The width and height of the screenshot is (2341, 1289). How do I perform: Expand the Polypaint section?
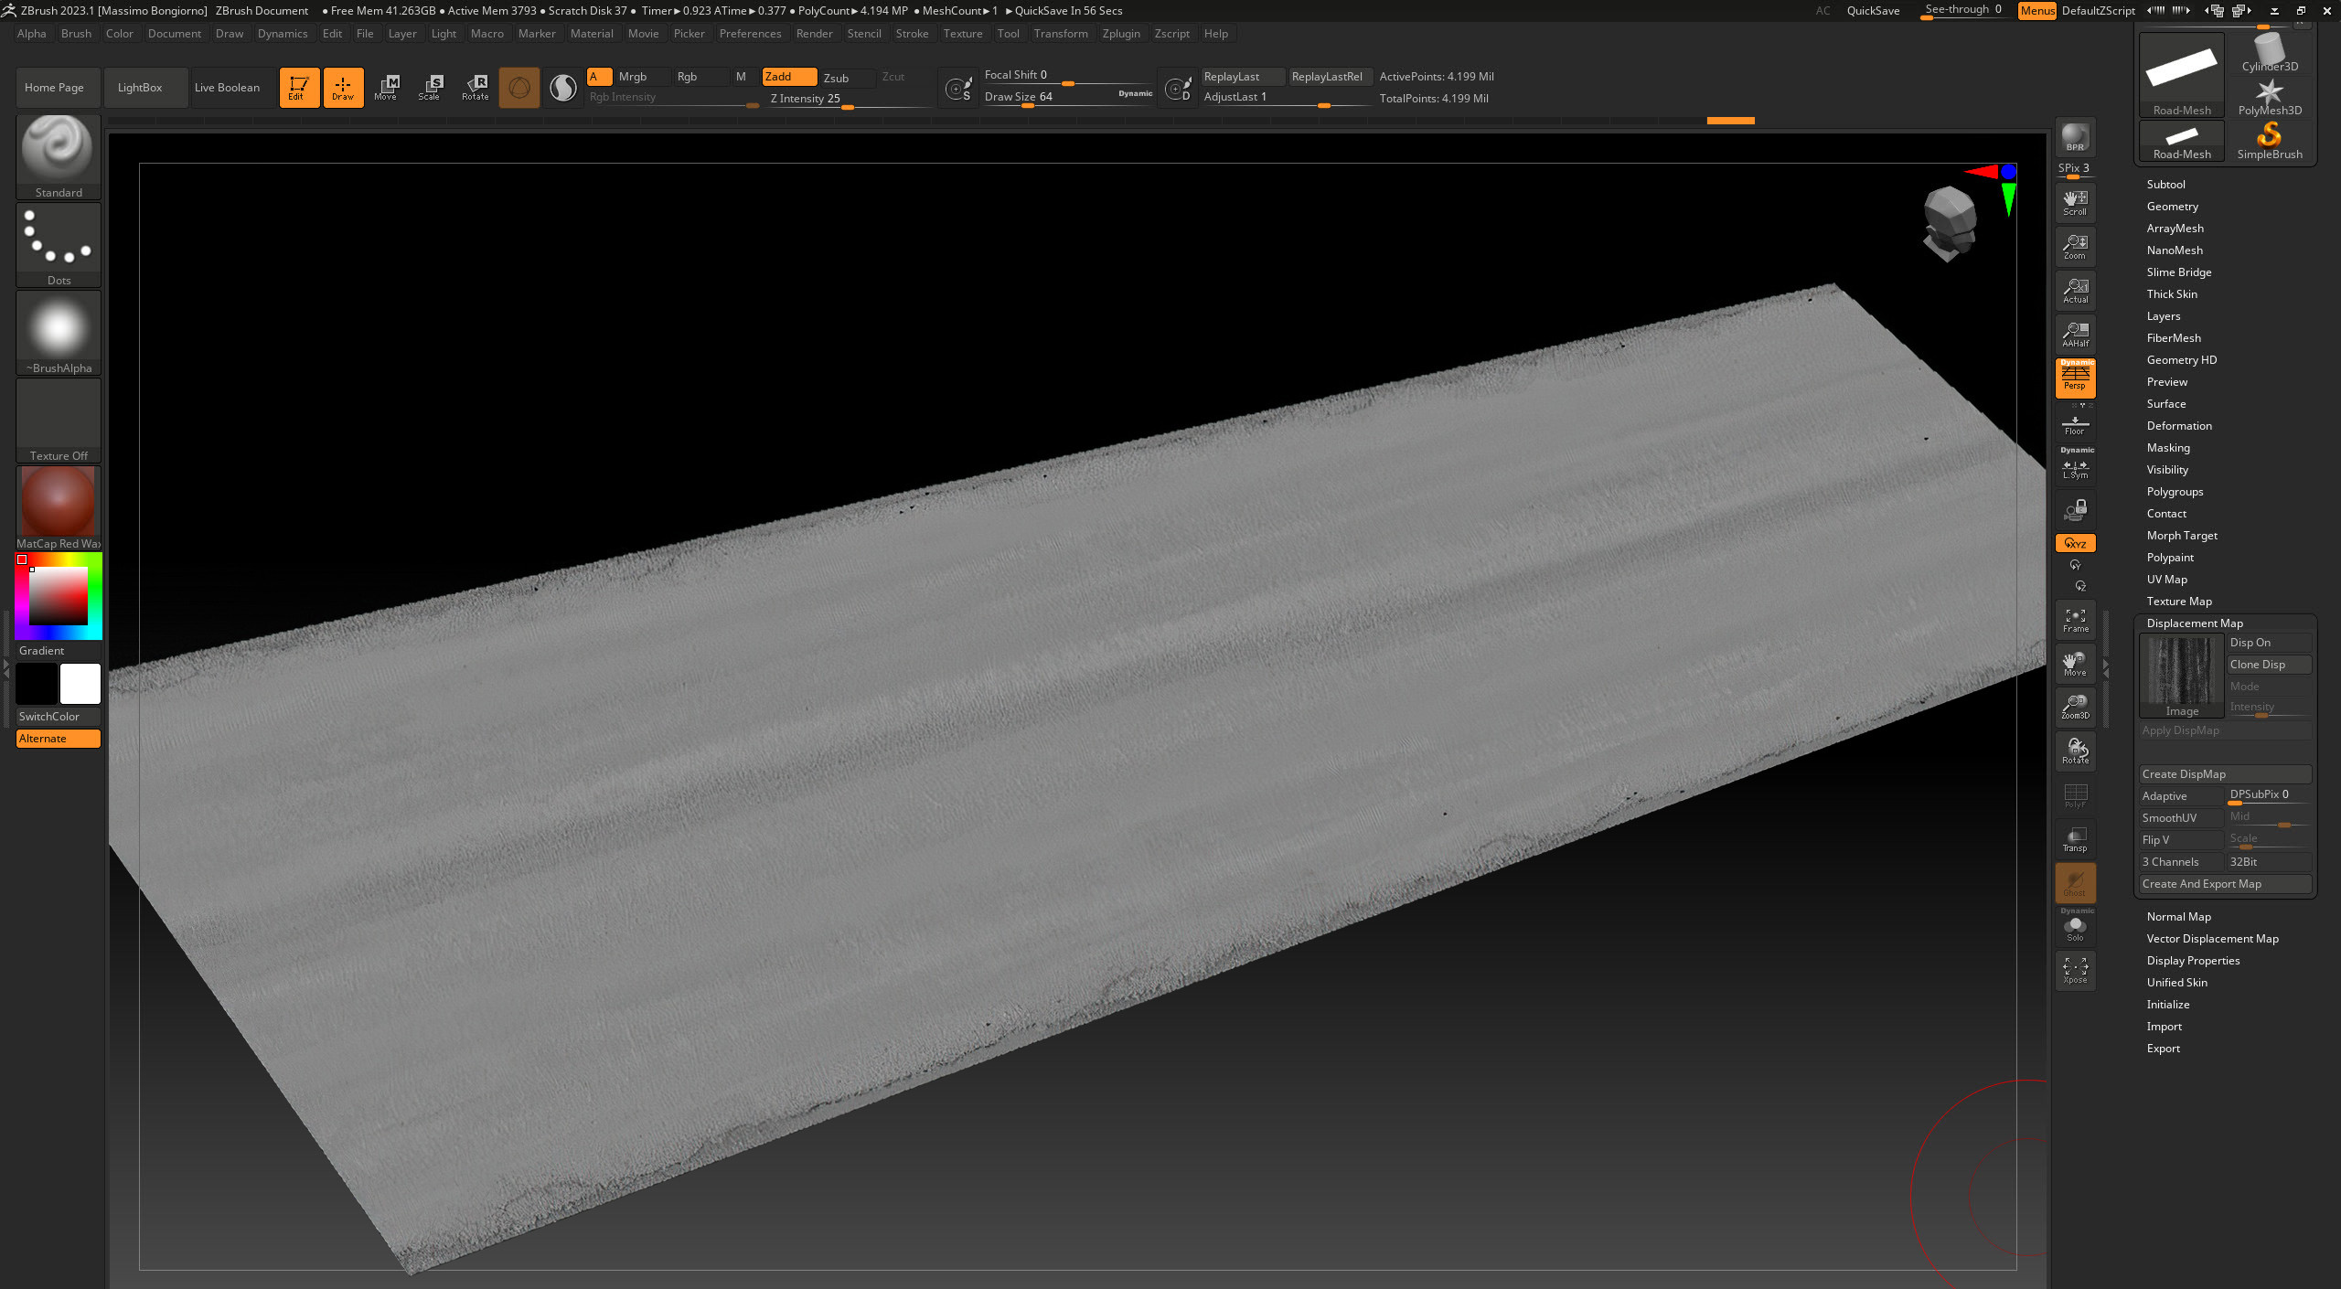(x=2170, y=558)
